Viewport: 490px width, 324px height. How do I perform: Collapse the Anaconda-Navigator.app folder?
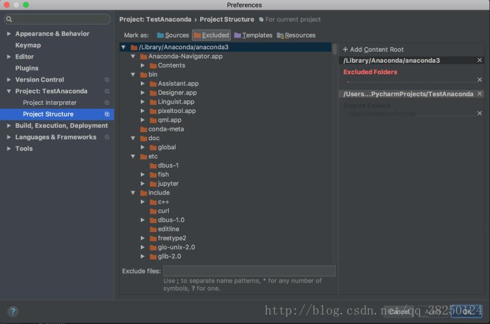click(x=133, y=56)
